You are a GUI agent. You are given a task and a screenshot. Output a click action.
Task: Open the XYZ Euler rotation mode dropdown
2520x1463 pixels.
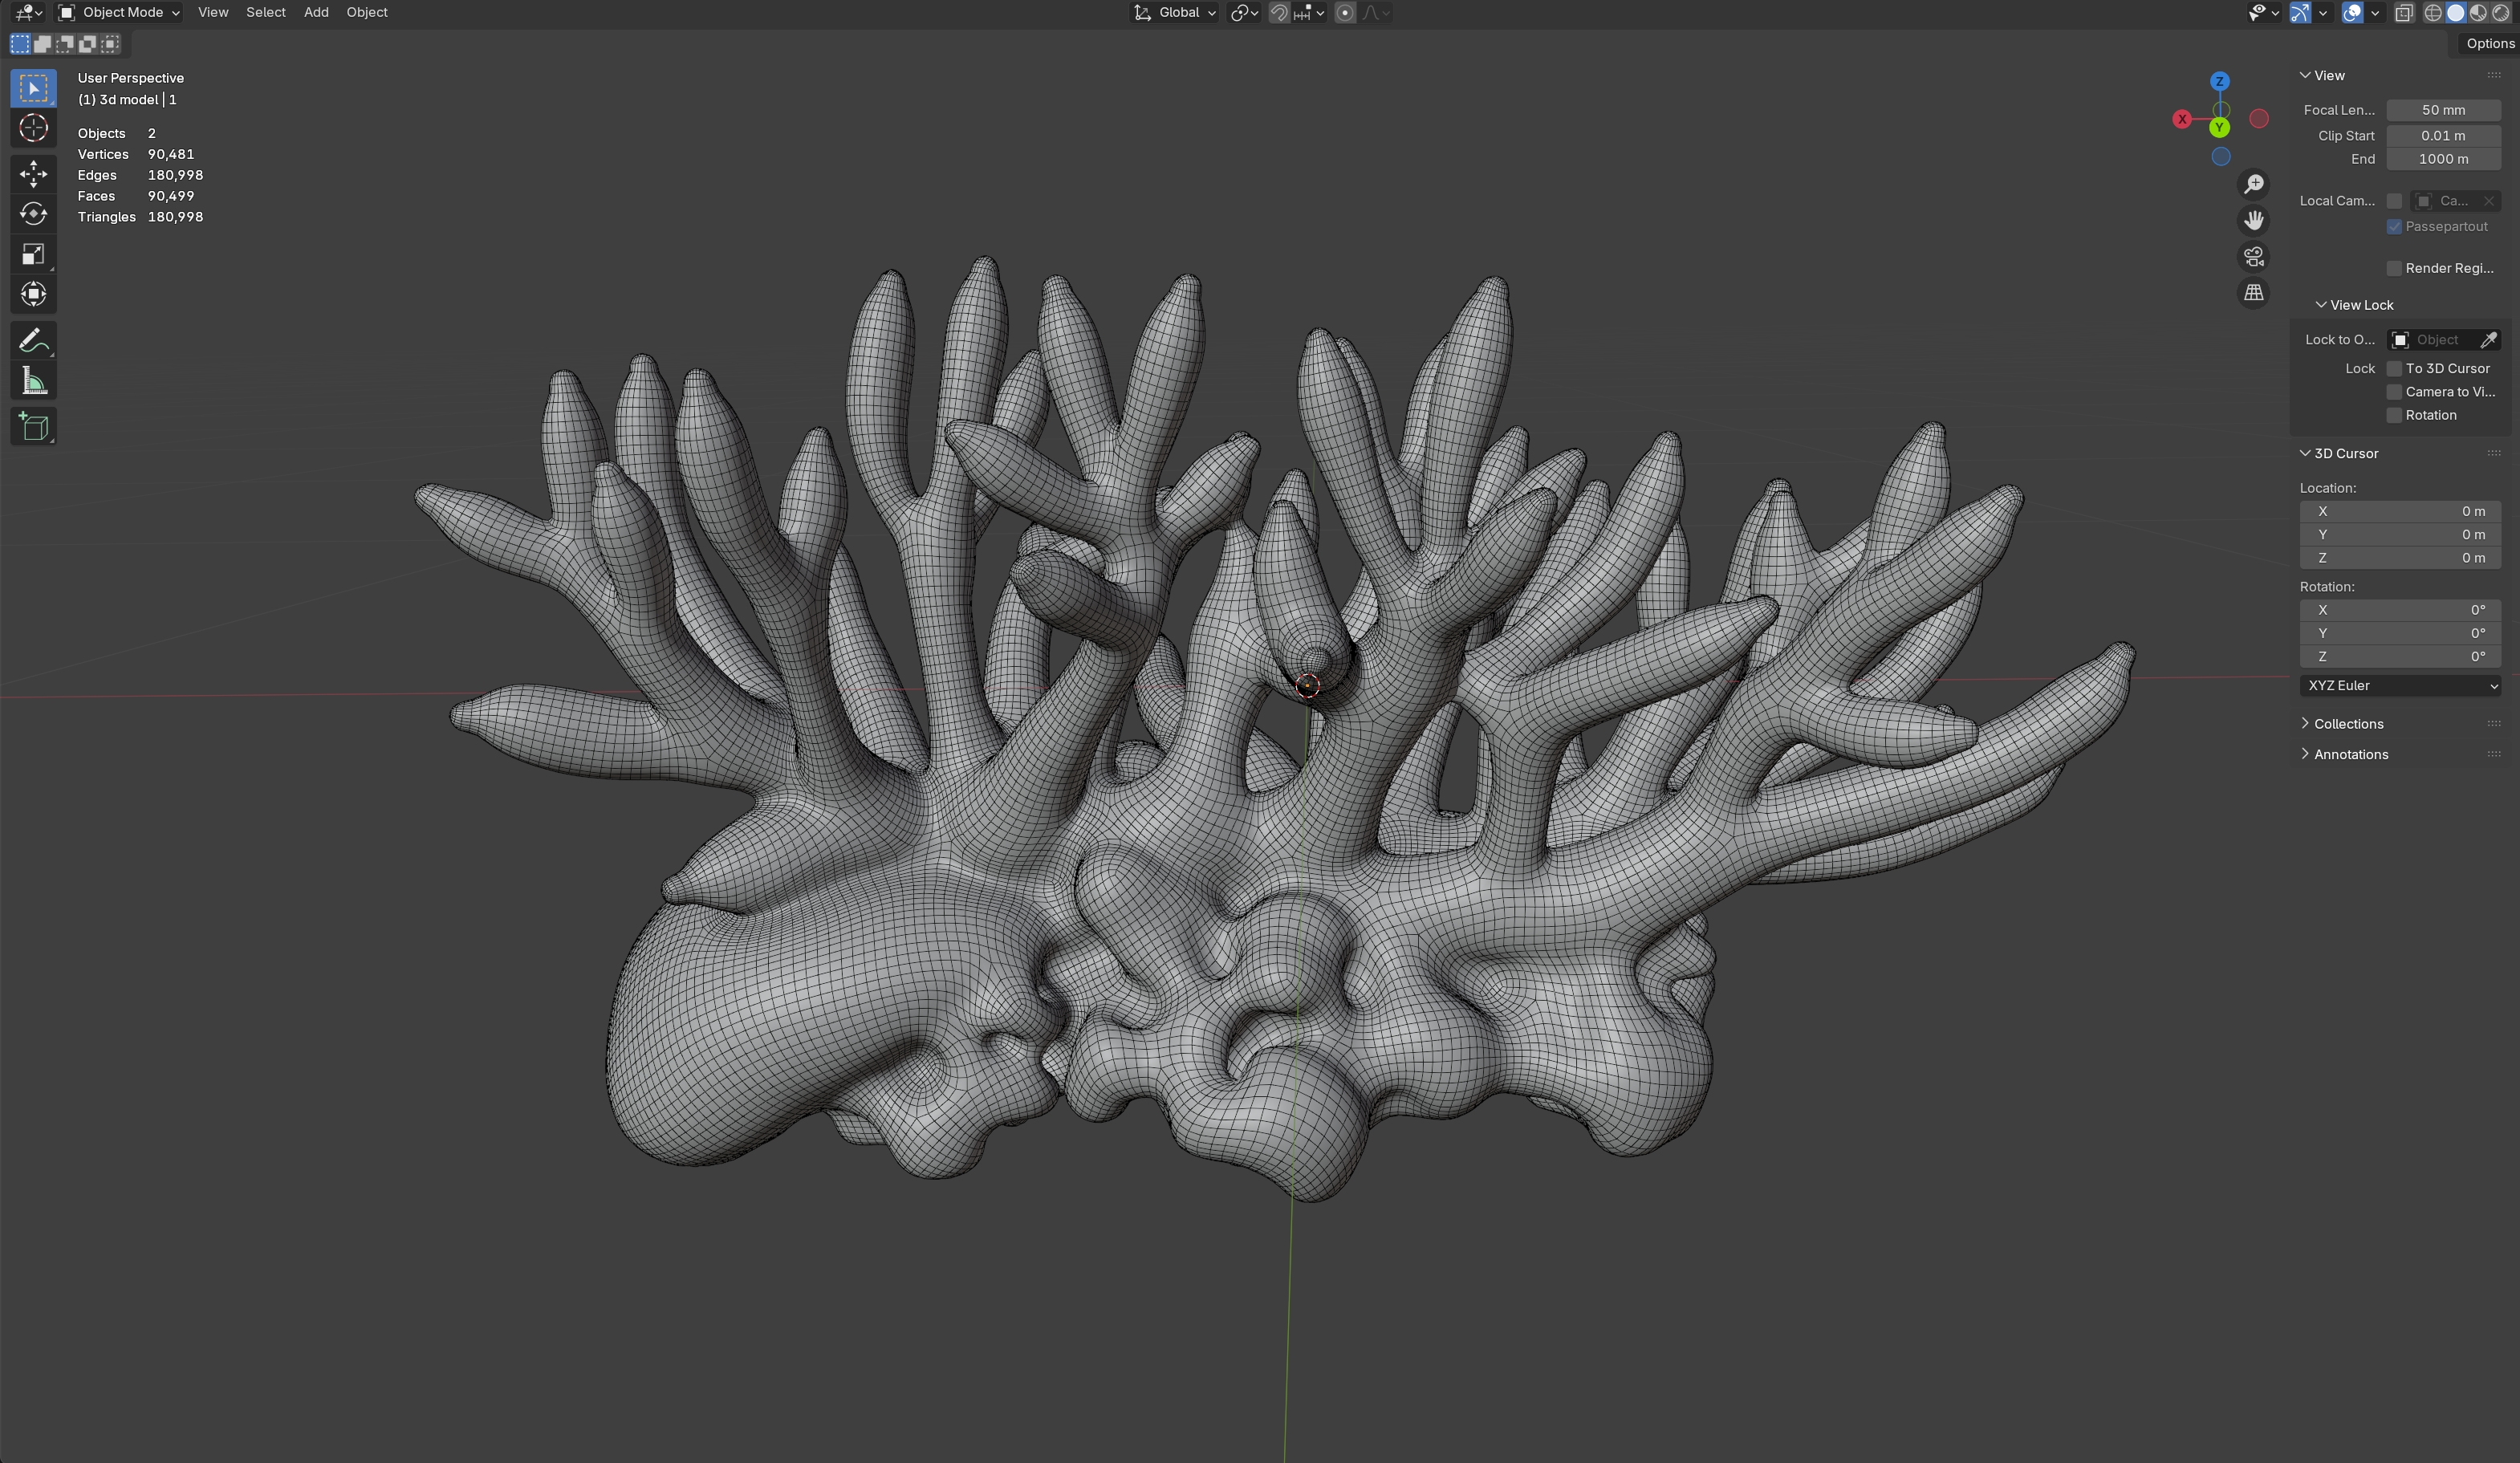tap(2400, 686)
